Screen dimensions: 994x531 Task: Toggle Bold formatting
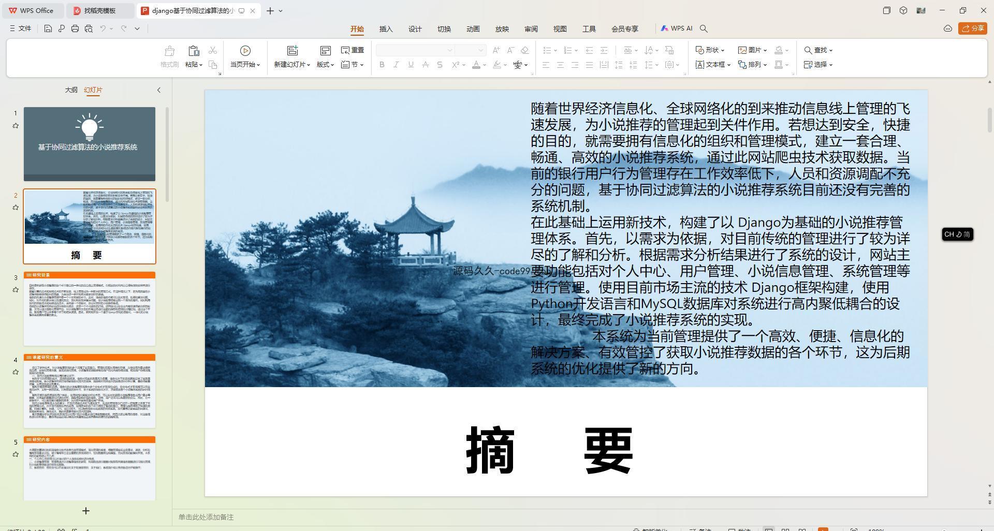382,65
